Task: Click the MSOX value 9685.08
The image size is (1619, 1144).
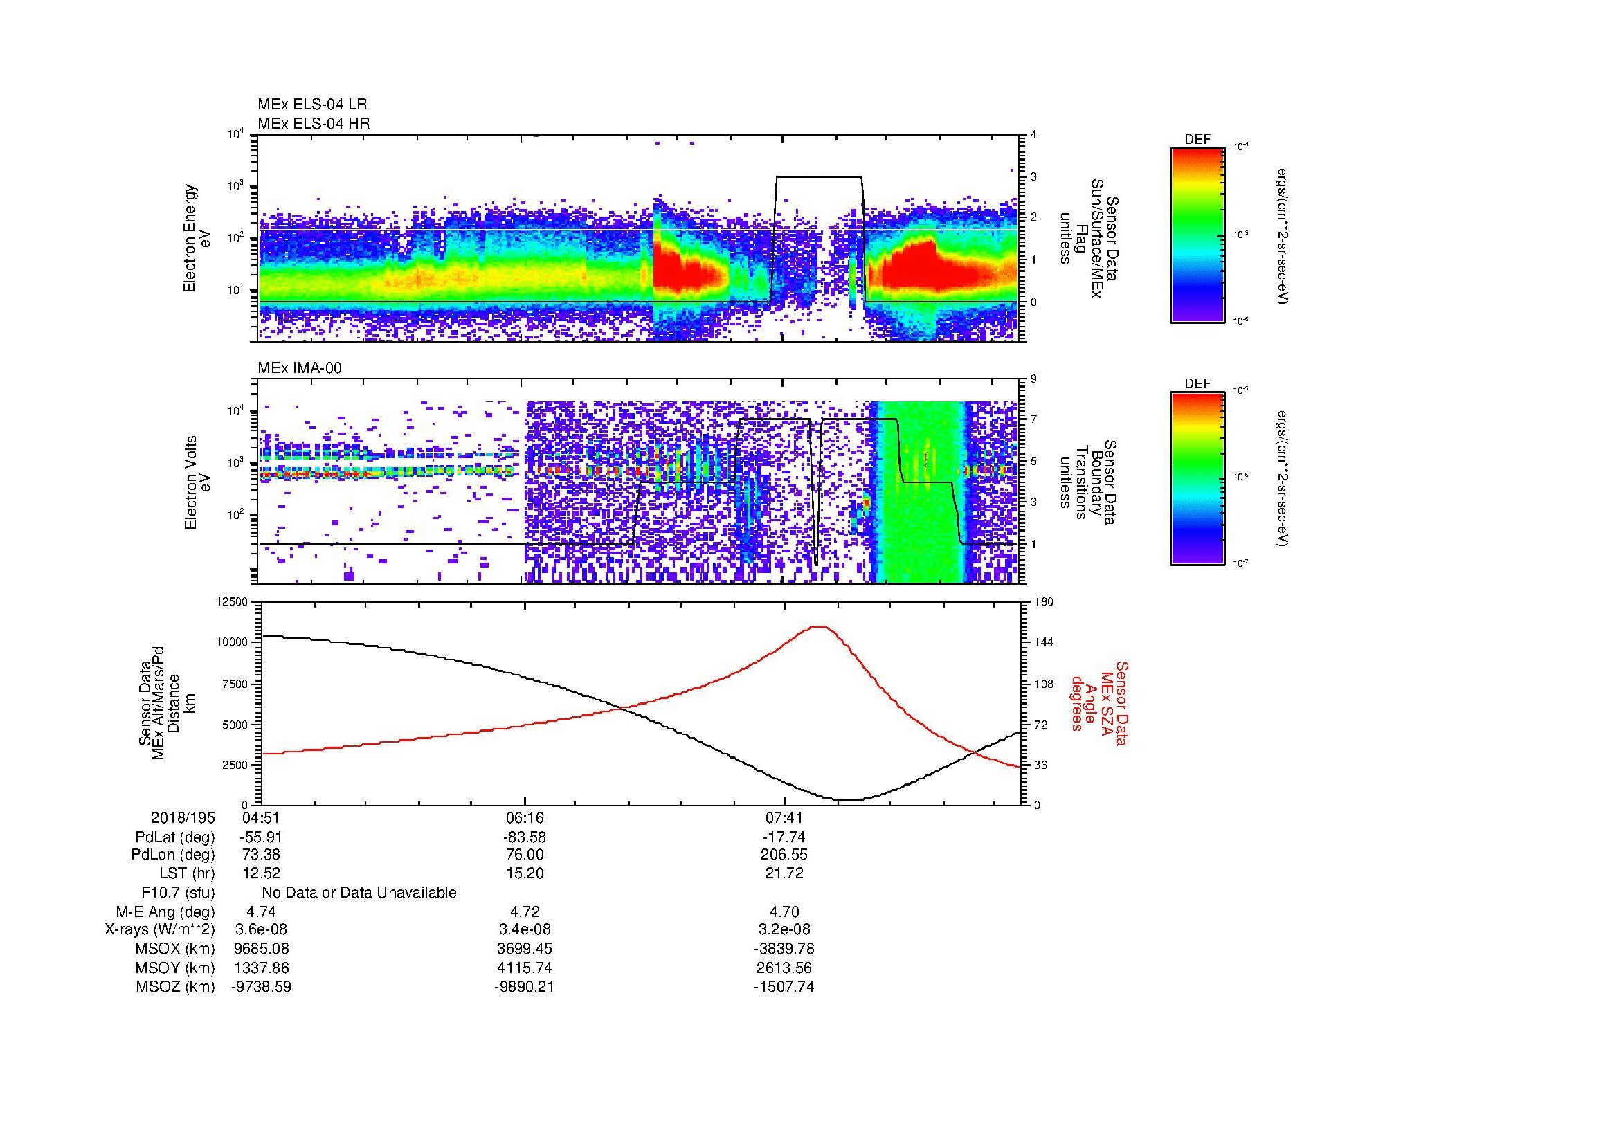Action: click(x=261, y=949)
